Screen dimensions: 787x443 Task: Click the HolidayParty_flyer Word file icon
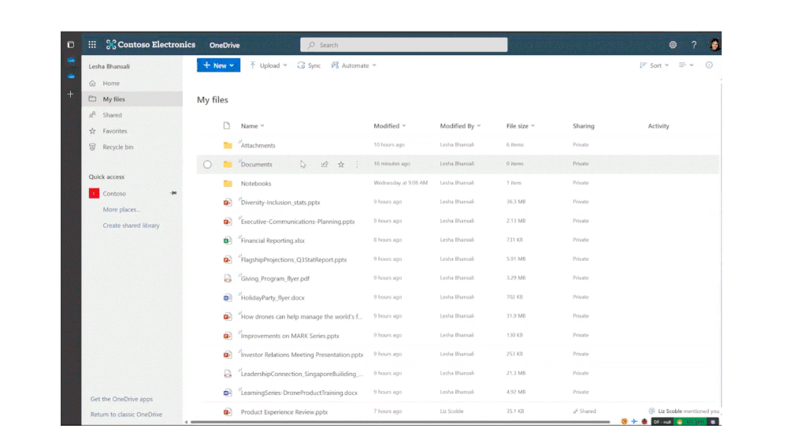(x=228, y=297)
